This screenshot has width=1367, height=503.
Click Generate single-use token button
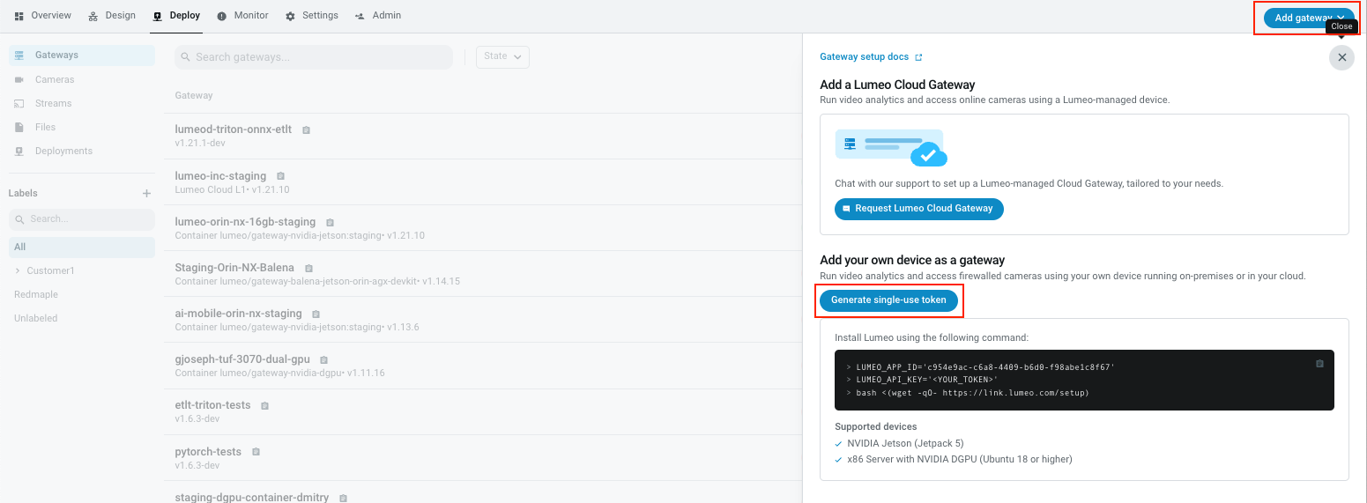888,300
